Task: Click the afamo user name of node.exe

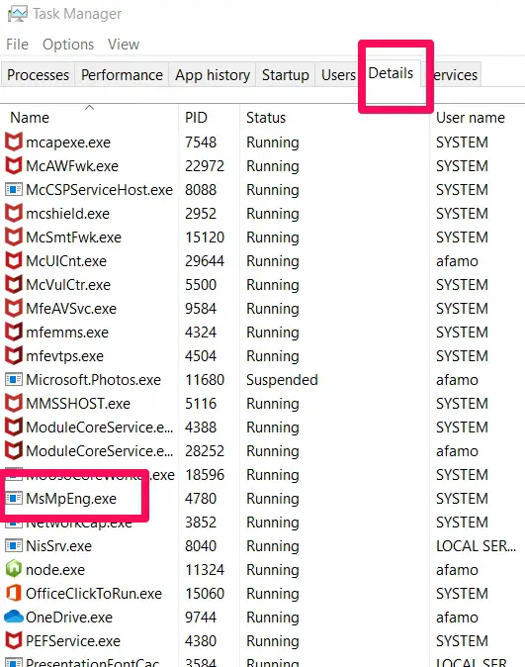Action: [x=457, y=570]
